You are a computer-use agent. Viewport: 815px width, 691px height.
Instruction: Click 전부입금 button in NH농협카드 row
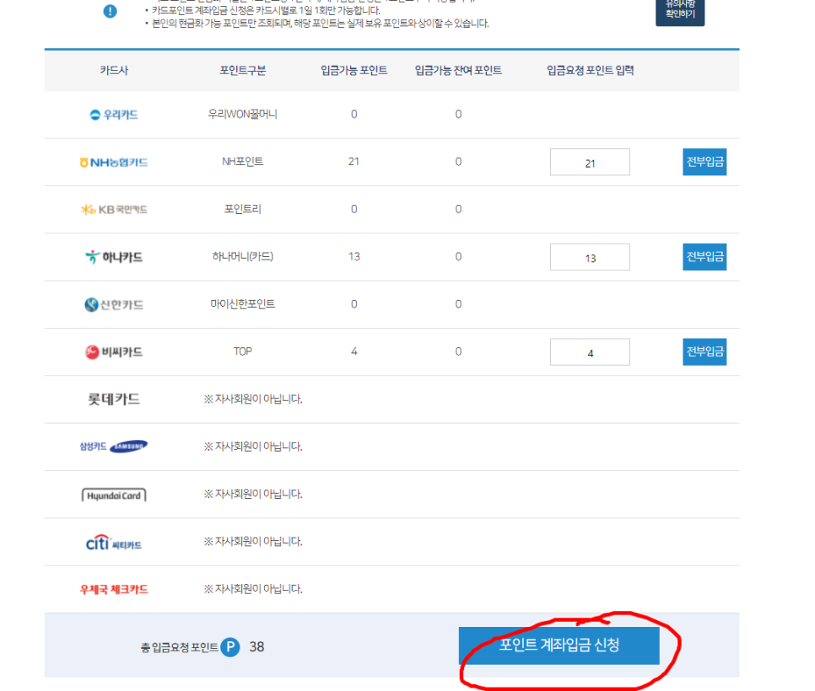coord(704,162)
